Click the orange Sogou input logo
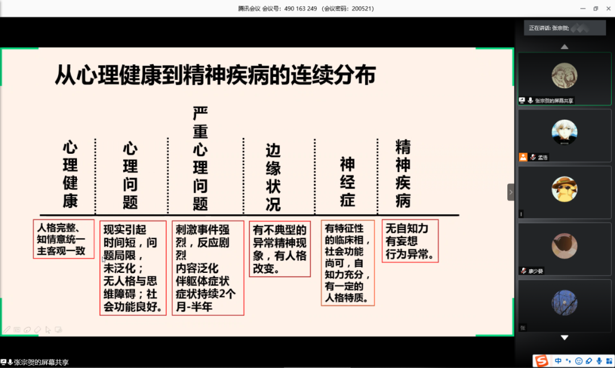Image resolution: width=615 pixels, height=368 pixels. pos(542,361)
